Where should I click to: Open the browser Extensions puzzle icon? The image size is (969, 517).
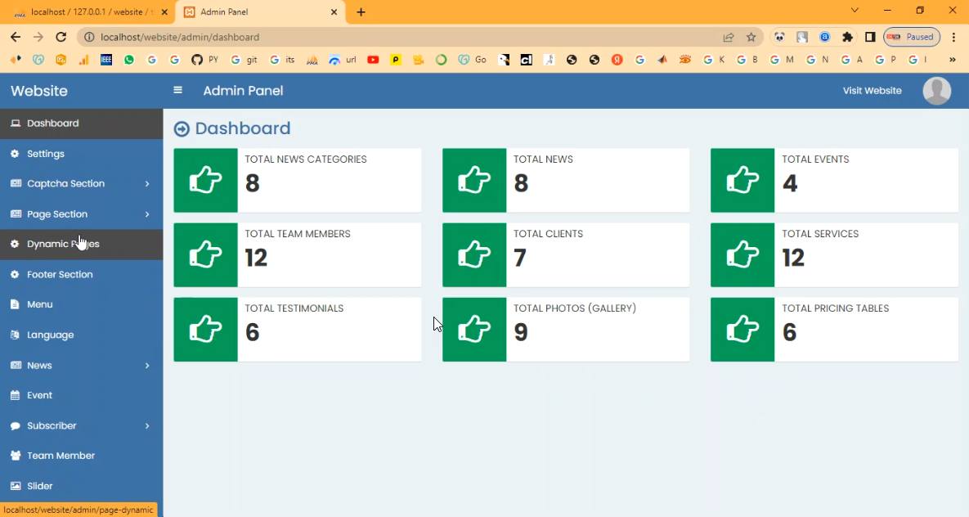(x=847, y=37)
